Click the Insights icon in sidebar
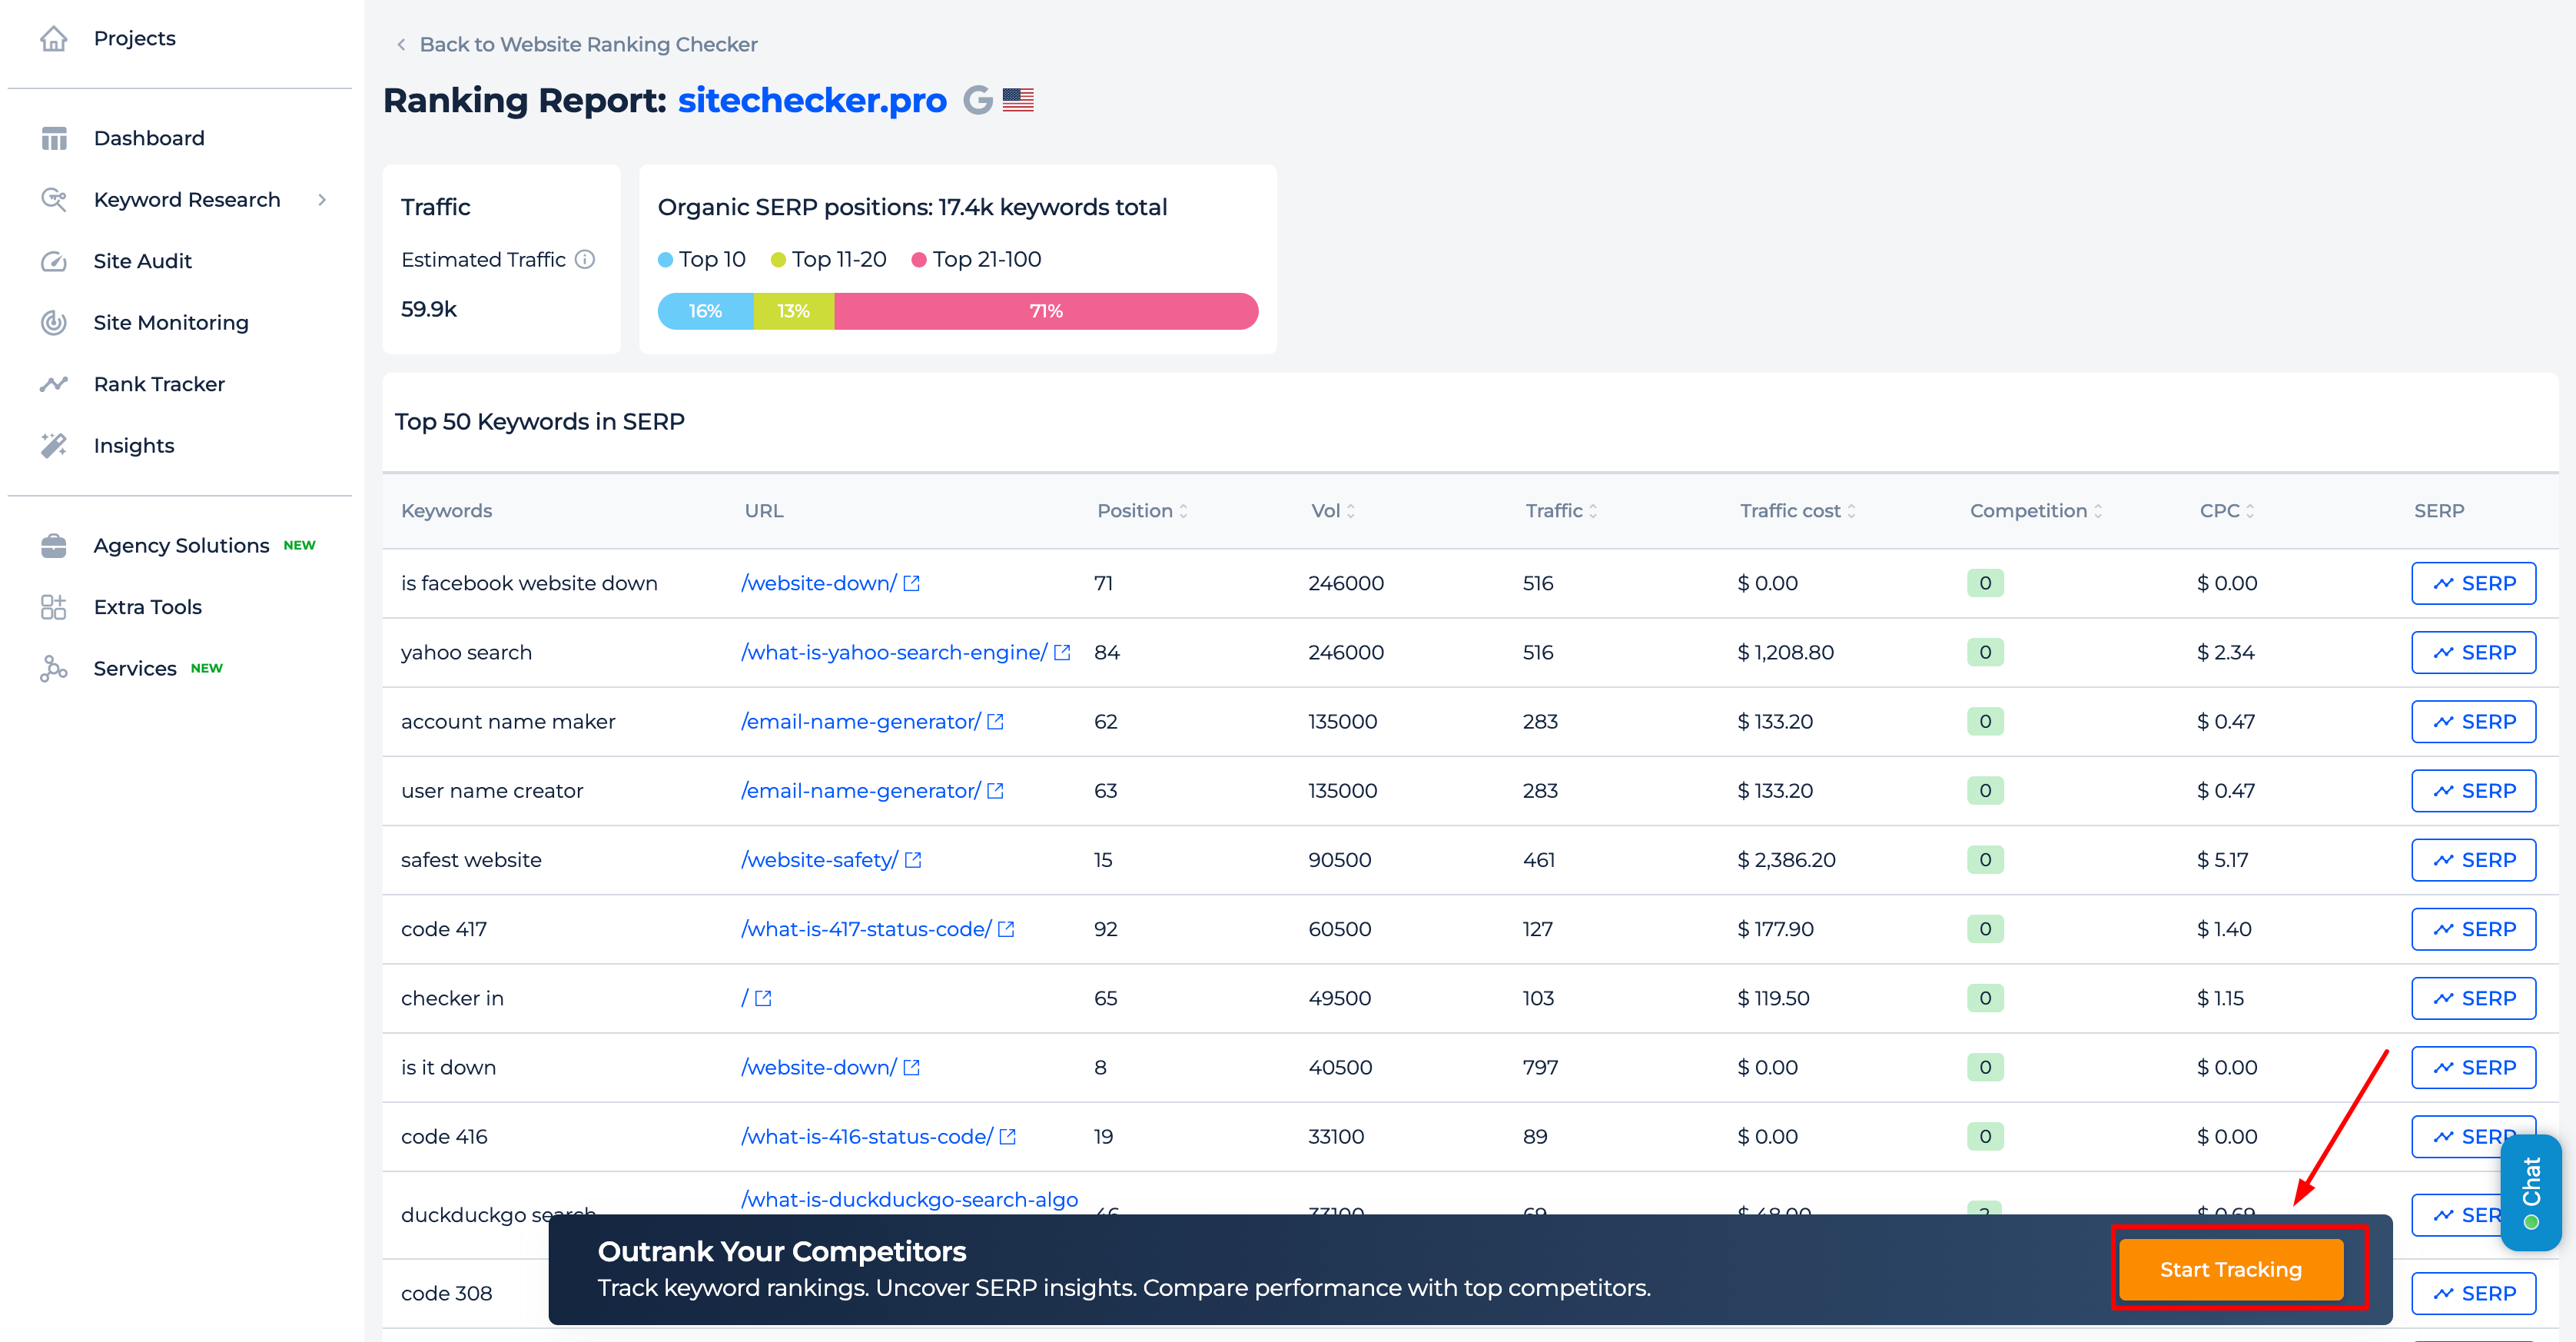 [x=55, y=444]
